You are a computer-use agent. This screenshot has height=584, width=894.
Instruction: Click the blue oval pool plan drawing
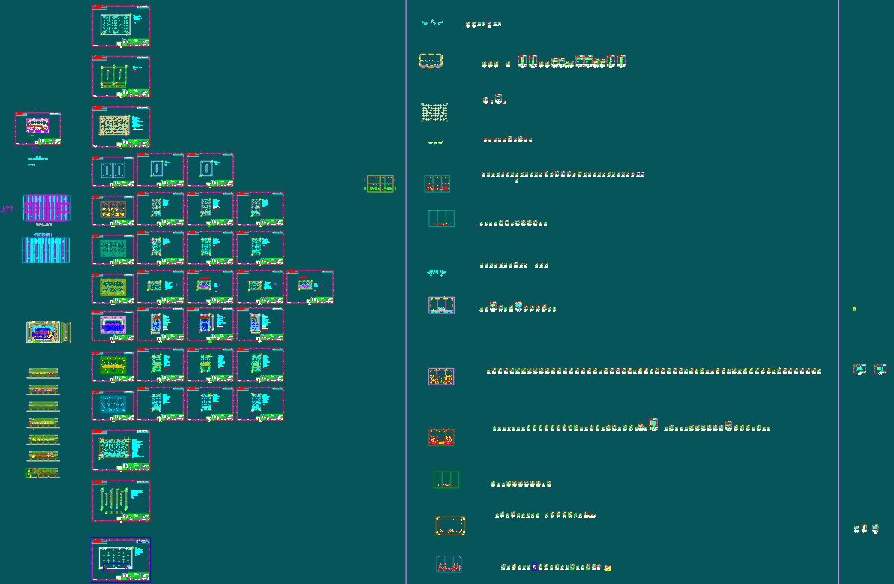(x=49, y=331)
